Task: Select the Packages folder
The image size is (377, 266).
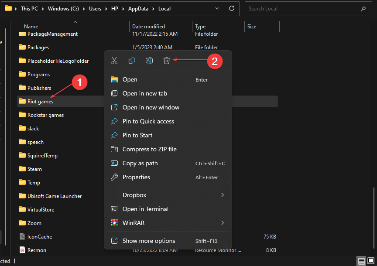Action: 38,48
